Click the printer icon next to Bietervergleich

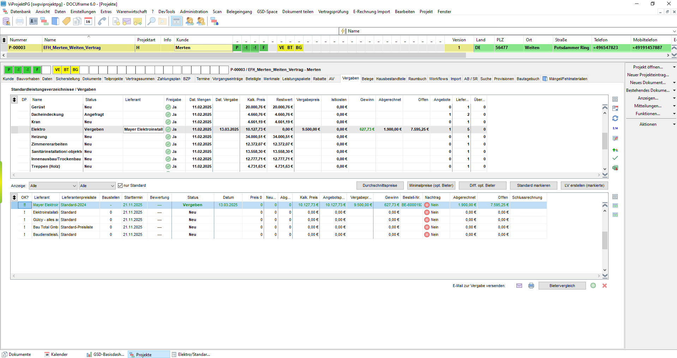click(531, 286)
